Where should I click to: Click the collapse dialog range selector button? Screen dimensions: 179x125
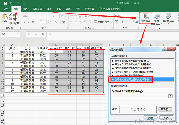[x=170, y=96]
